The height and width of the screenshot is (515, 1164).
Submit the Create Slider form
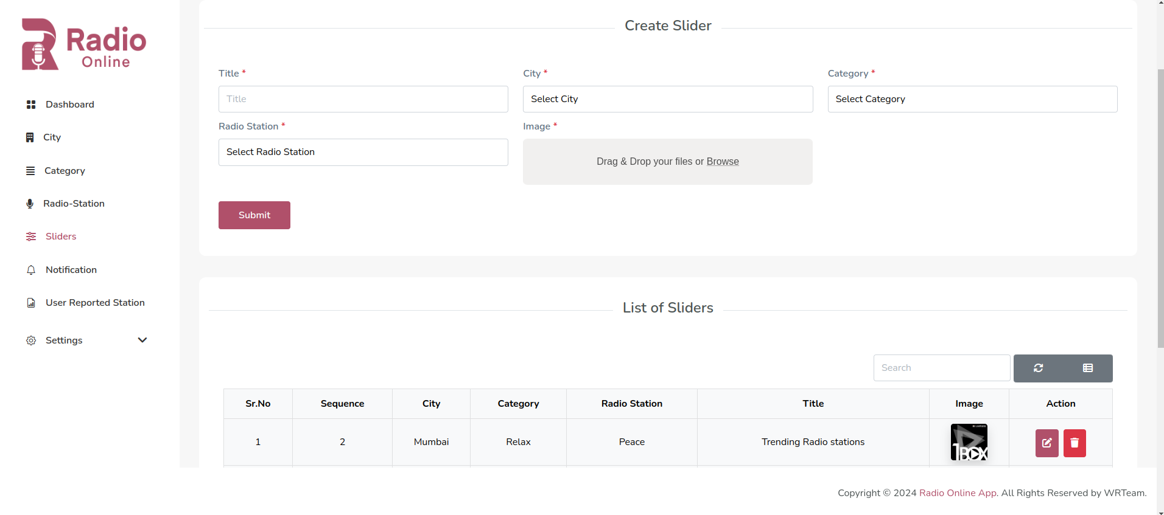[x=254, y=215]
